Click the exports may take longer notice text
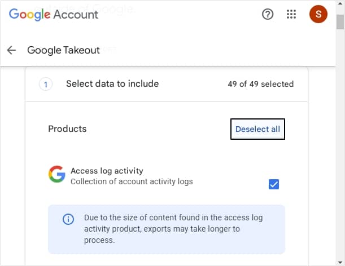345x266 pixels. (x=173, y=229)
